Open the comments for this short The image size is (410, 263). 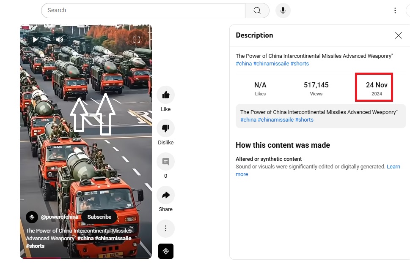[x=165, y=162]
